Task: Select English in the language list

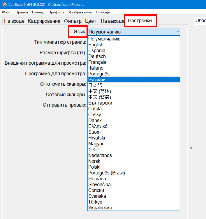Action: point(134,45)
